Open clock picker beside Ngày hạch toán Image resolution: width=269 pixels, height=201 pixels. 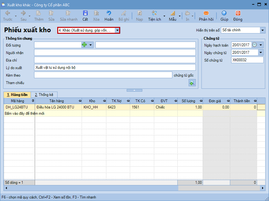(255, 45)
